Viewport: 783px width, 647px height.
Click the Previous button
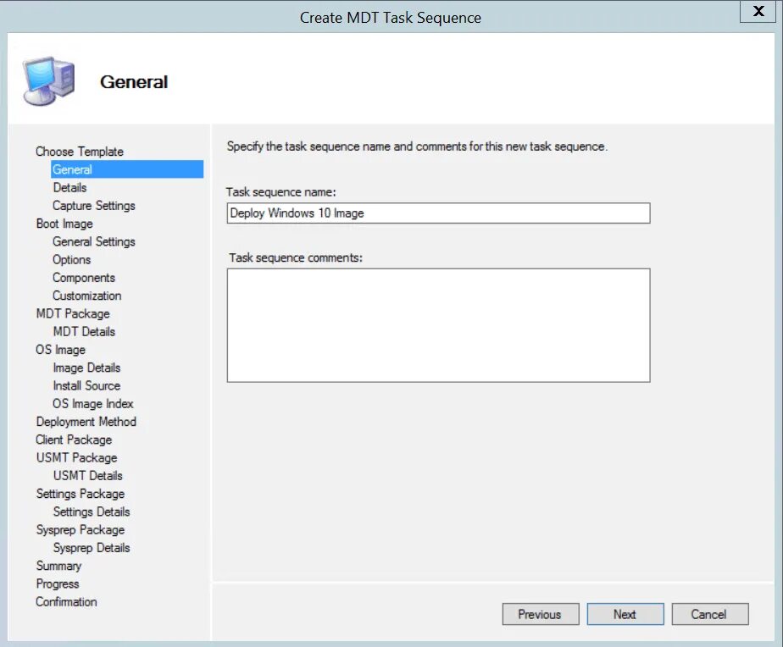540,614
